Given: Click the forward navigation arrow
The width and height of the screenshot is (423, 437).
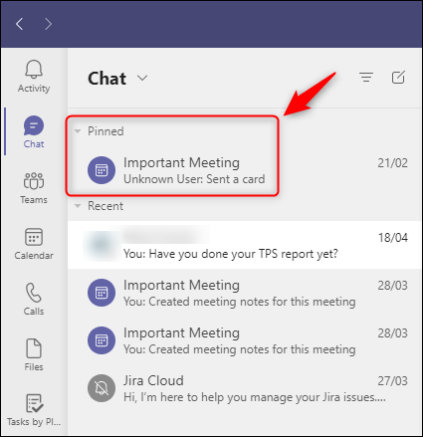Looking at the screenshot, I should point(48,24).
